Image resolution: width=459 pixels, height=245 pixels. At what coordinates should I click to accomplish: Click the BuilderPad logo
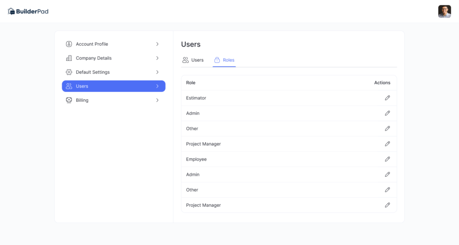pos(28,11)
